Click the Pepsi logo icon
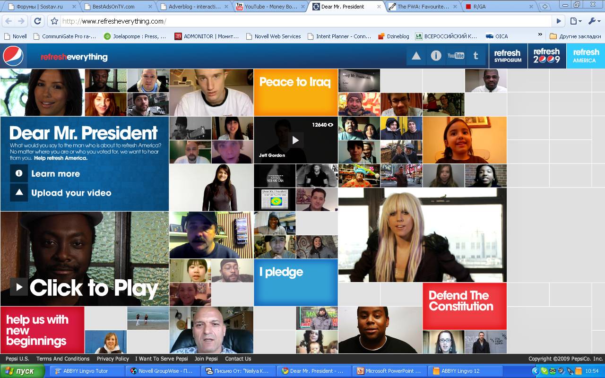This screenshot has width=605, height=378. (13, 56)
